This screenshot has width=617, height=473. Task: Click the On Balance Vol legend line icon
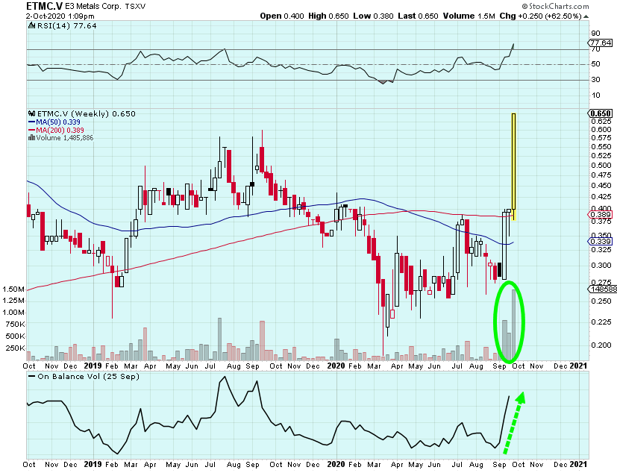(33, 377)
